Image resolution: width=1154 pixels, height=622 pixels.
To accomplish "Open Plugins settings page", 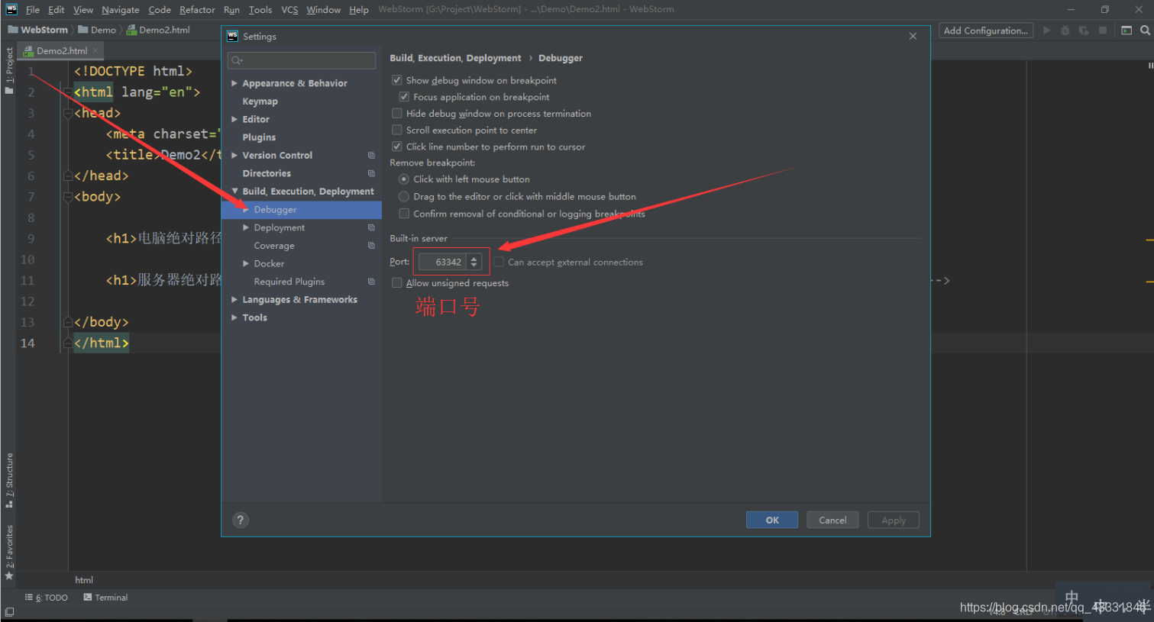I will [x=259, y=137].
